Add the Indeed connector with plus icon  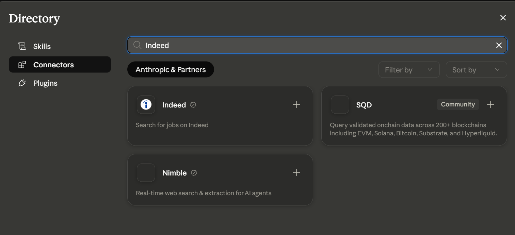click(x=296, y=104)
